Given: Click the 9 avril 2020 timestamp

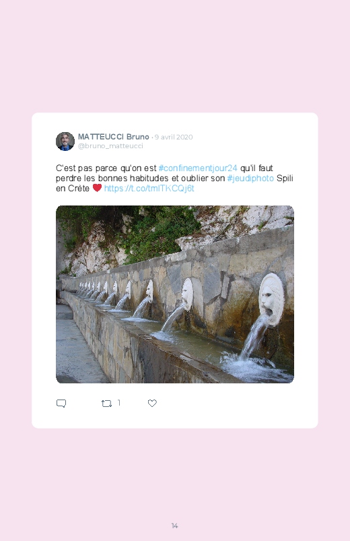Looking at the screenshot, I should click(174, 137).
